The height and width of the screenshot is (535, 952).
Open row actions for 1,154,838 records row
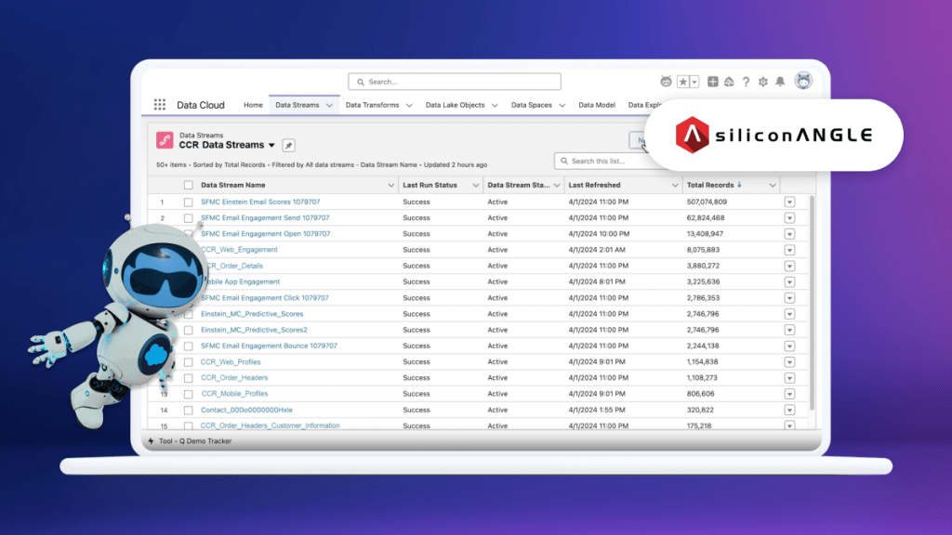[x=789, y=362]
